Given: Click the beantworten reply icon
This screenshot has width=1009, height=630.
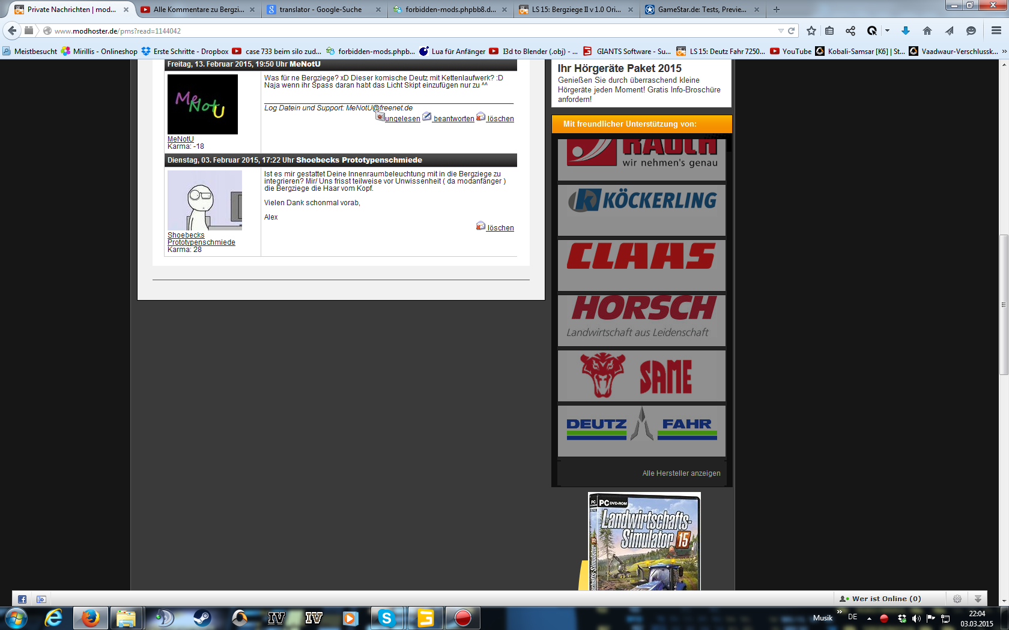Looking at the screenshot, I should pyautogui.click(x=427, y=116).
